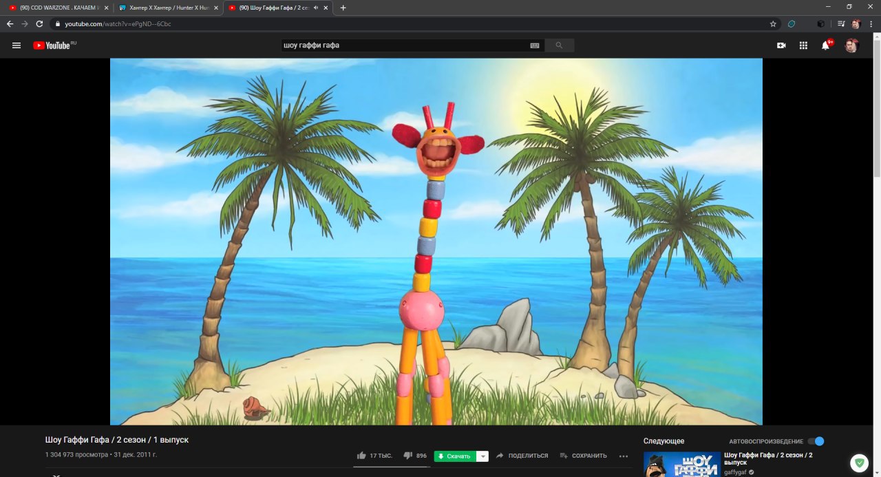This screenshot has width=881, height=477.
Task: Click the YouTube search input field
Action: coord(405,45)
